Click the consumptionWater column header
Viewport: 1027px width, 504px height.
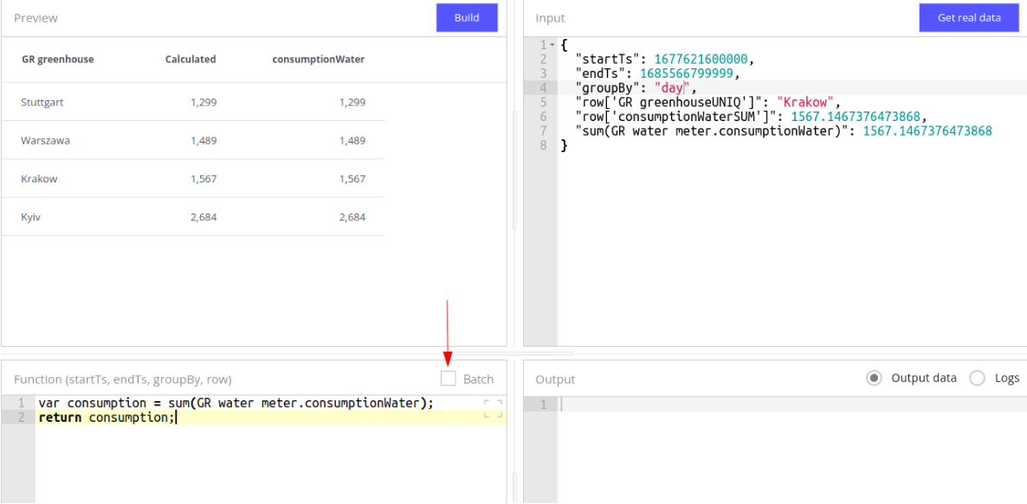(318, 59)
